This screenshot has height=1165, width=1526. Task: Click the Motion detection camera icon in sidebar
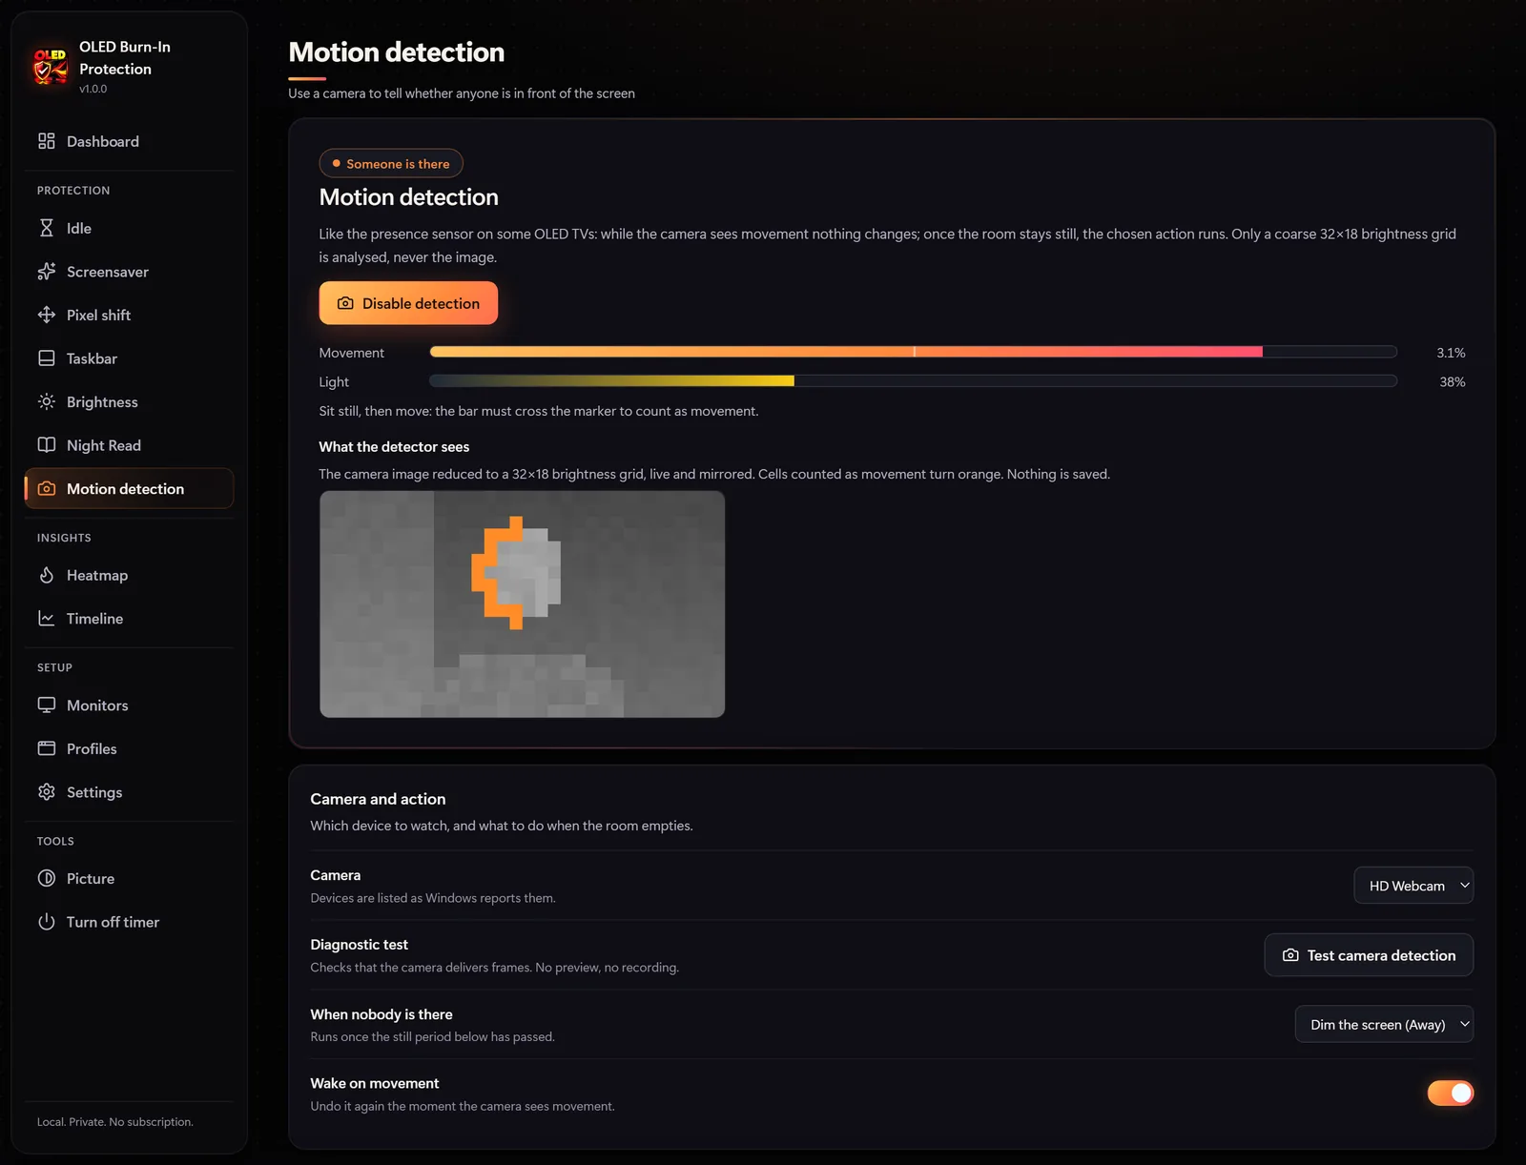click(46, 488)
